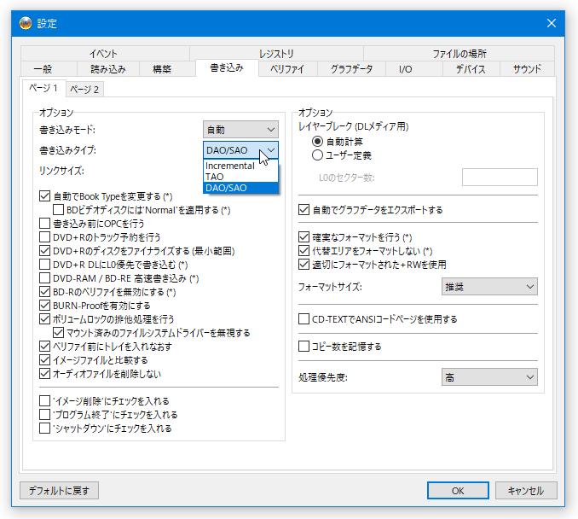Screen dimensions: 578x519
Task: Toggle ベリファイ前にトレイを入れなおす checkbox
Action: tap(44, 347)
